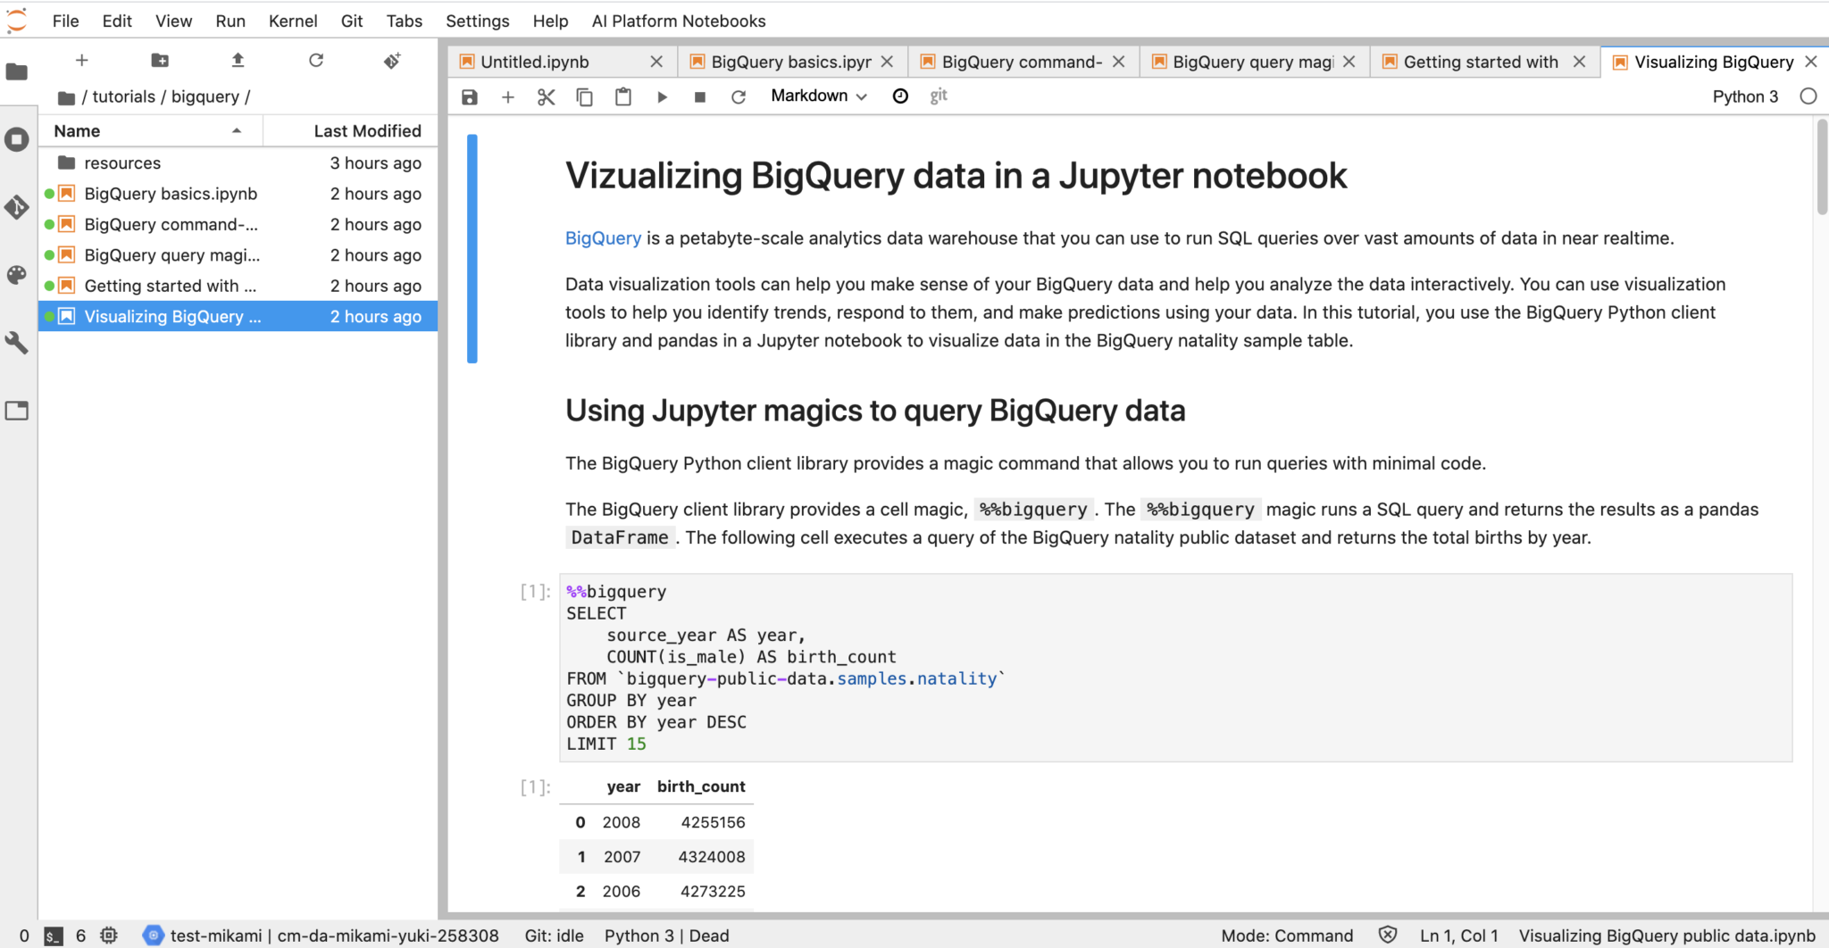Open the Python 3 kernel selector
Screen dimensions: 1829x948
tap(1745, 96)
